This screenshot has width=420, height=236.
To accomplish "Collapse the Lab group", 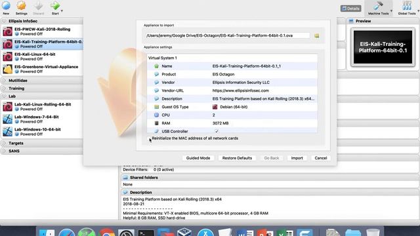I will pyautogui.click(x=4, y=96).
